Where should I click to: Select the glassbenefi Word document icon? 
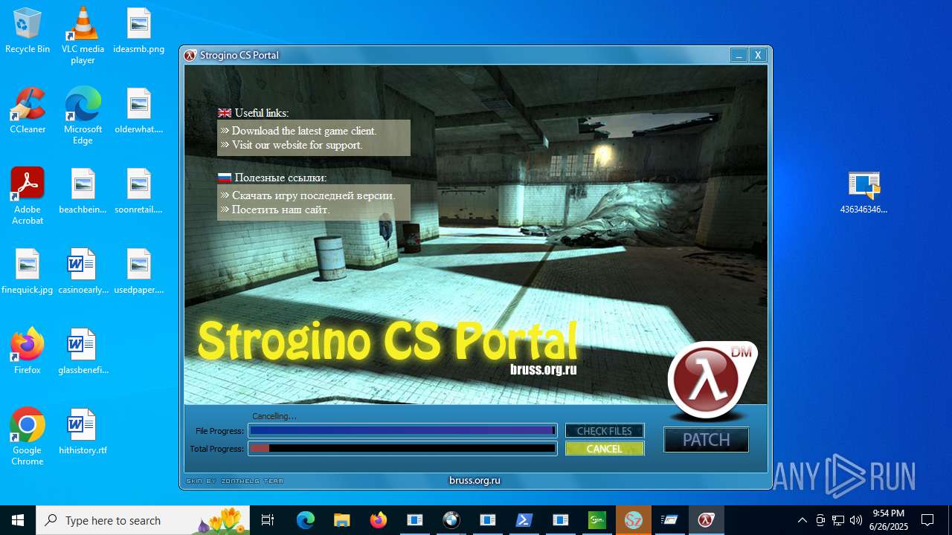(83, 351)
